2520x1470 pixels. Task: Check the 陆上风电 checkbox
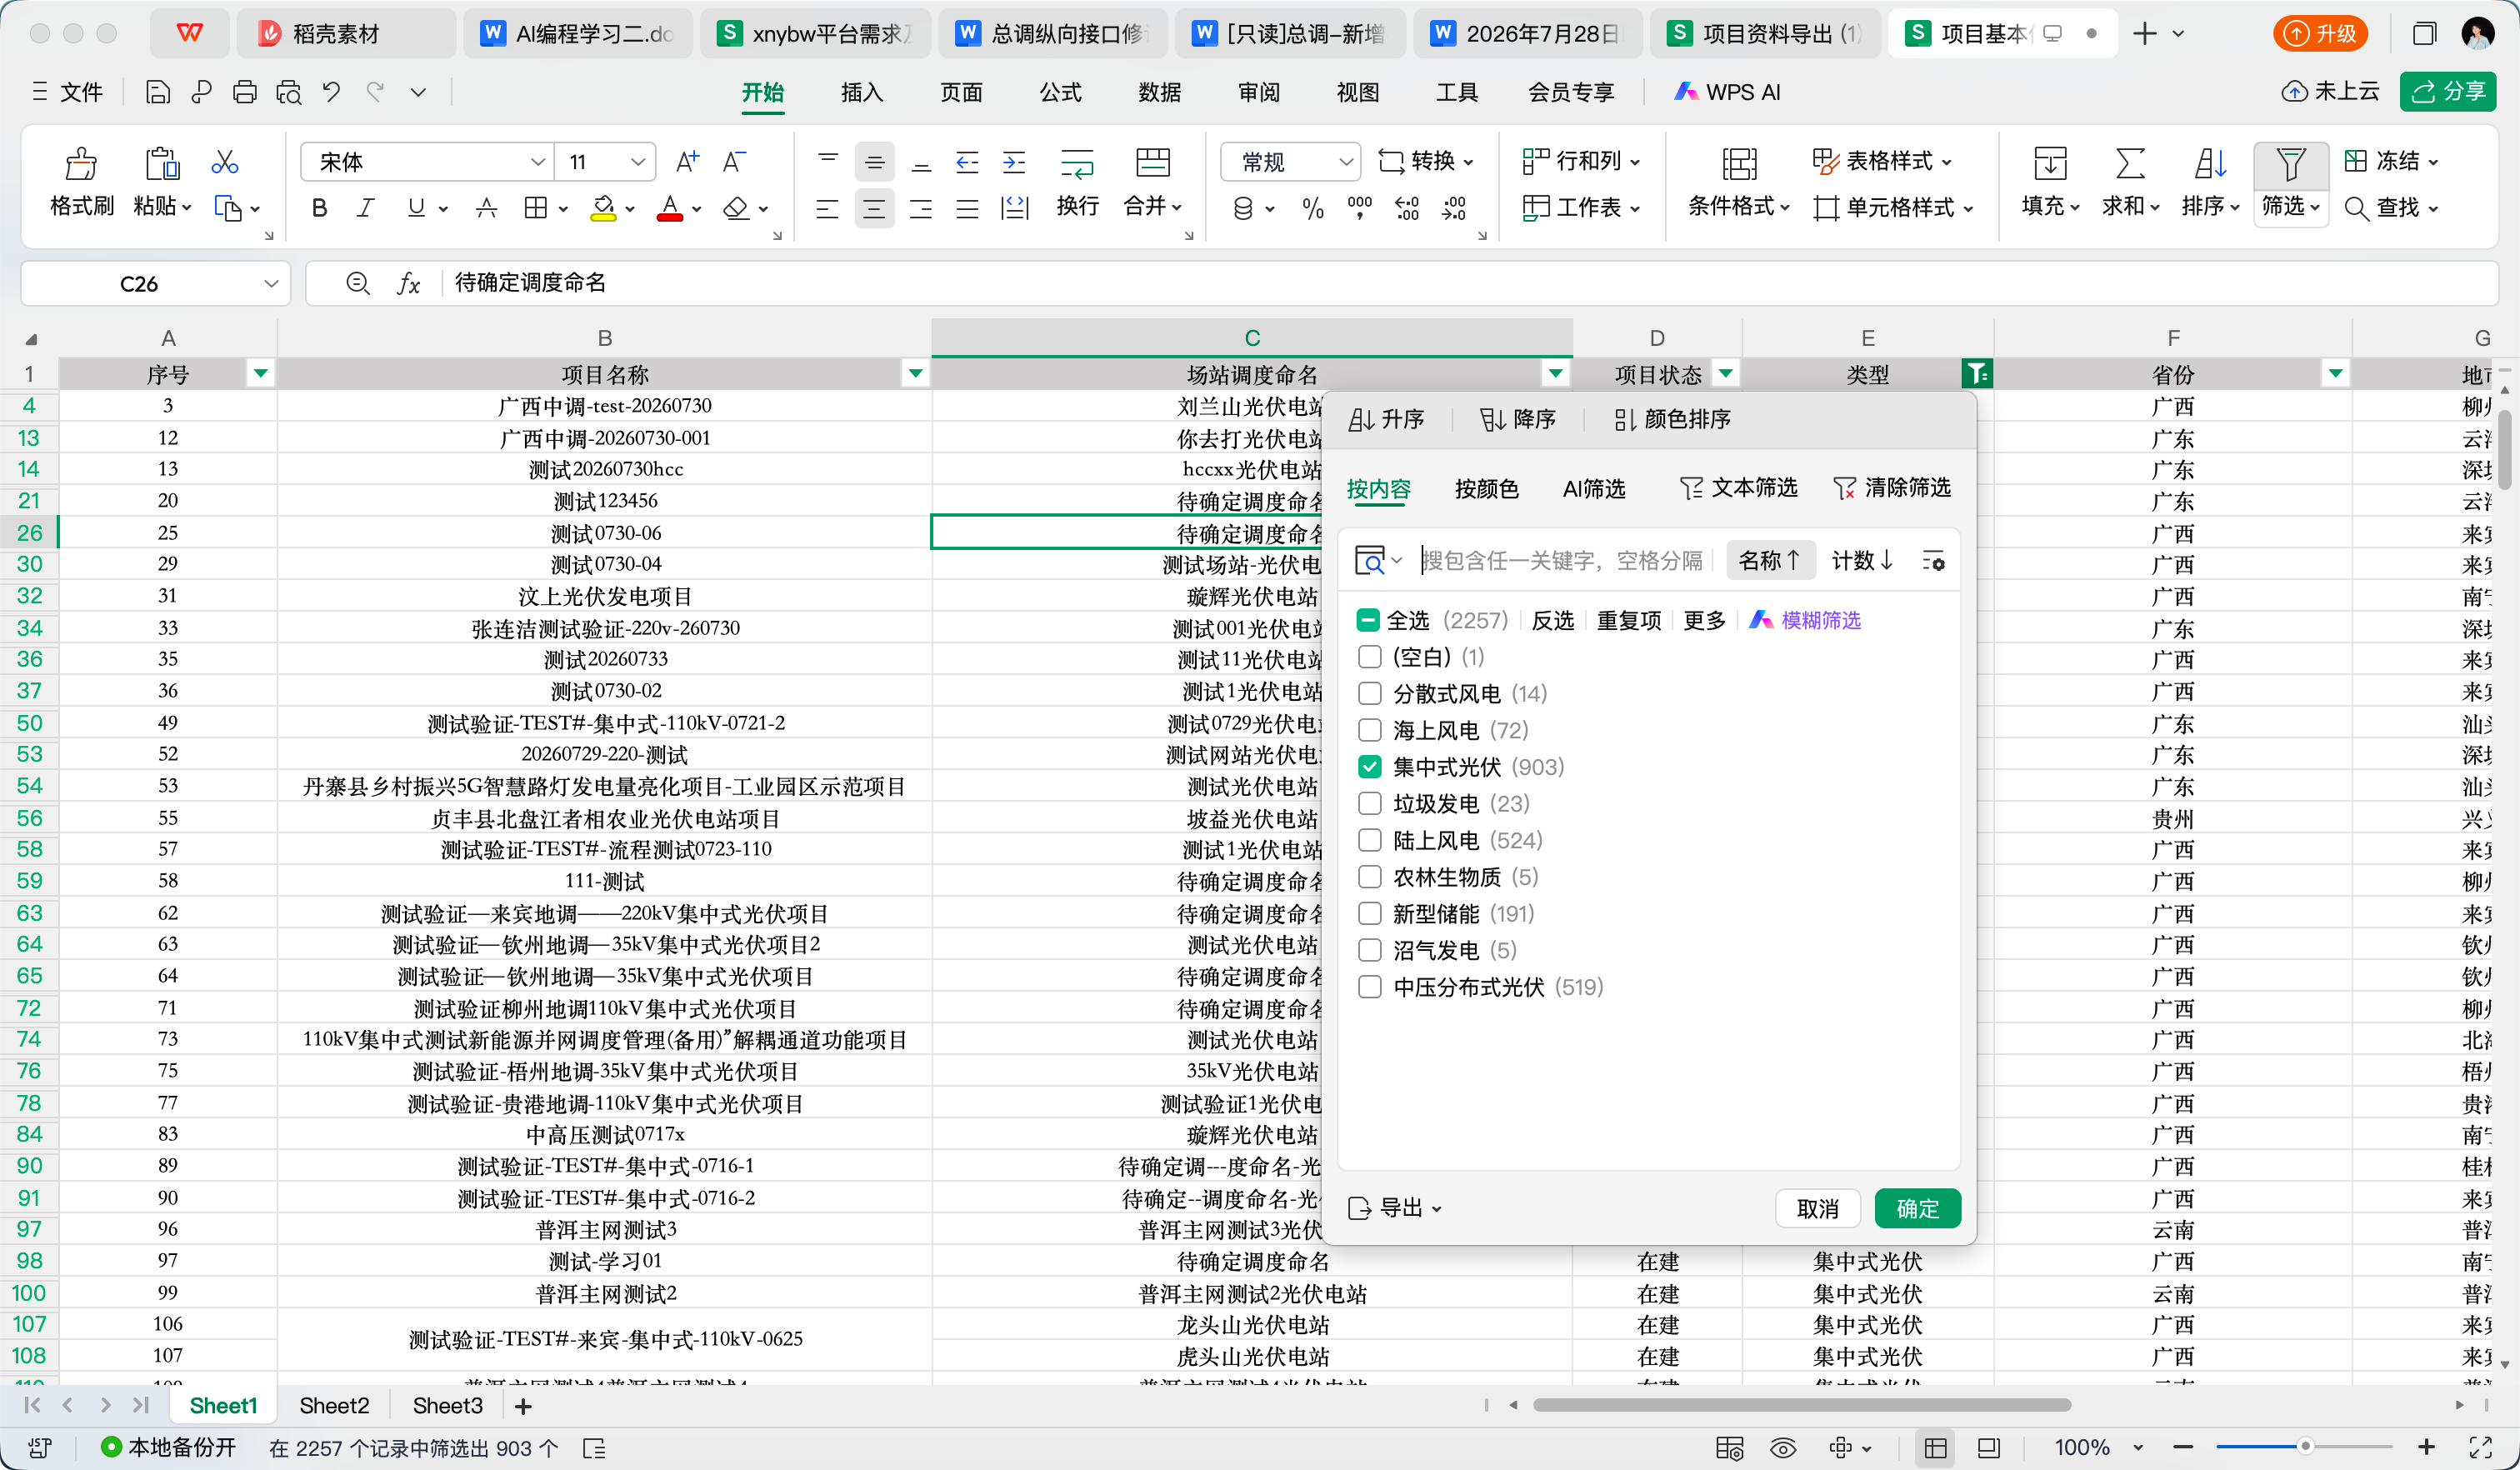pyautogui.click(x=1370, y=840)
